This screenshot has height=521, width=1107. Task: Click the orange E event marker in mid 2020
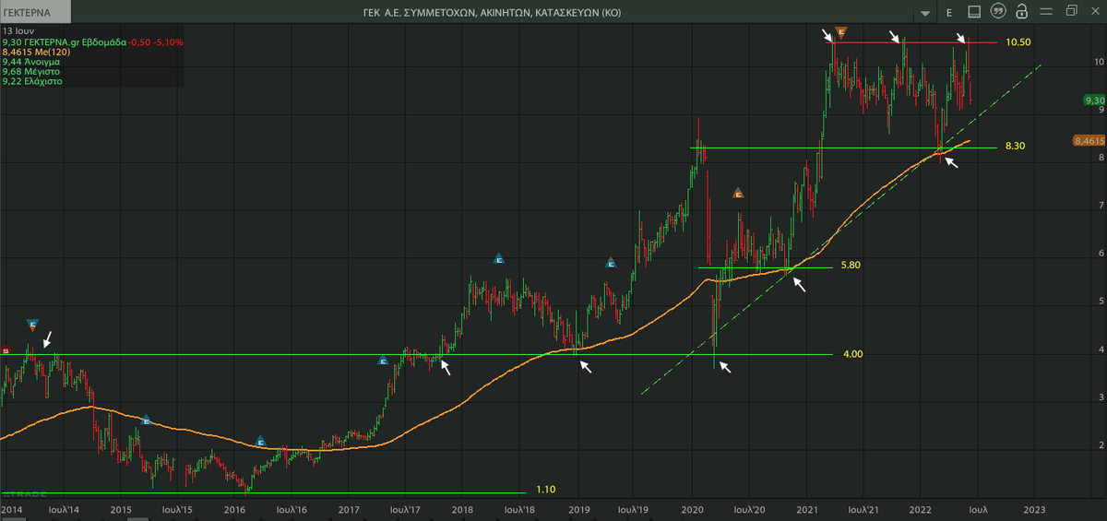(738, 193)
